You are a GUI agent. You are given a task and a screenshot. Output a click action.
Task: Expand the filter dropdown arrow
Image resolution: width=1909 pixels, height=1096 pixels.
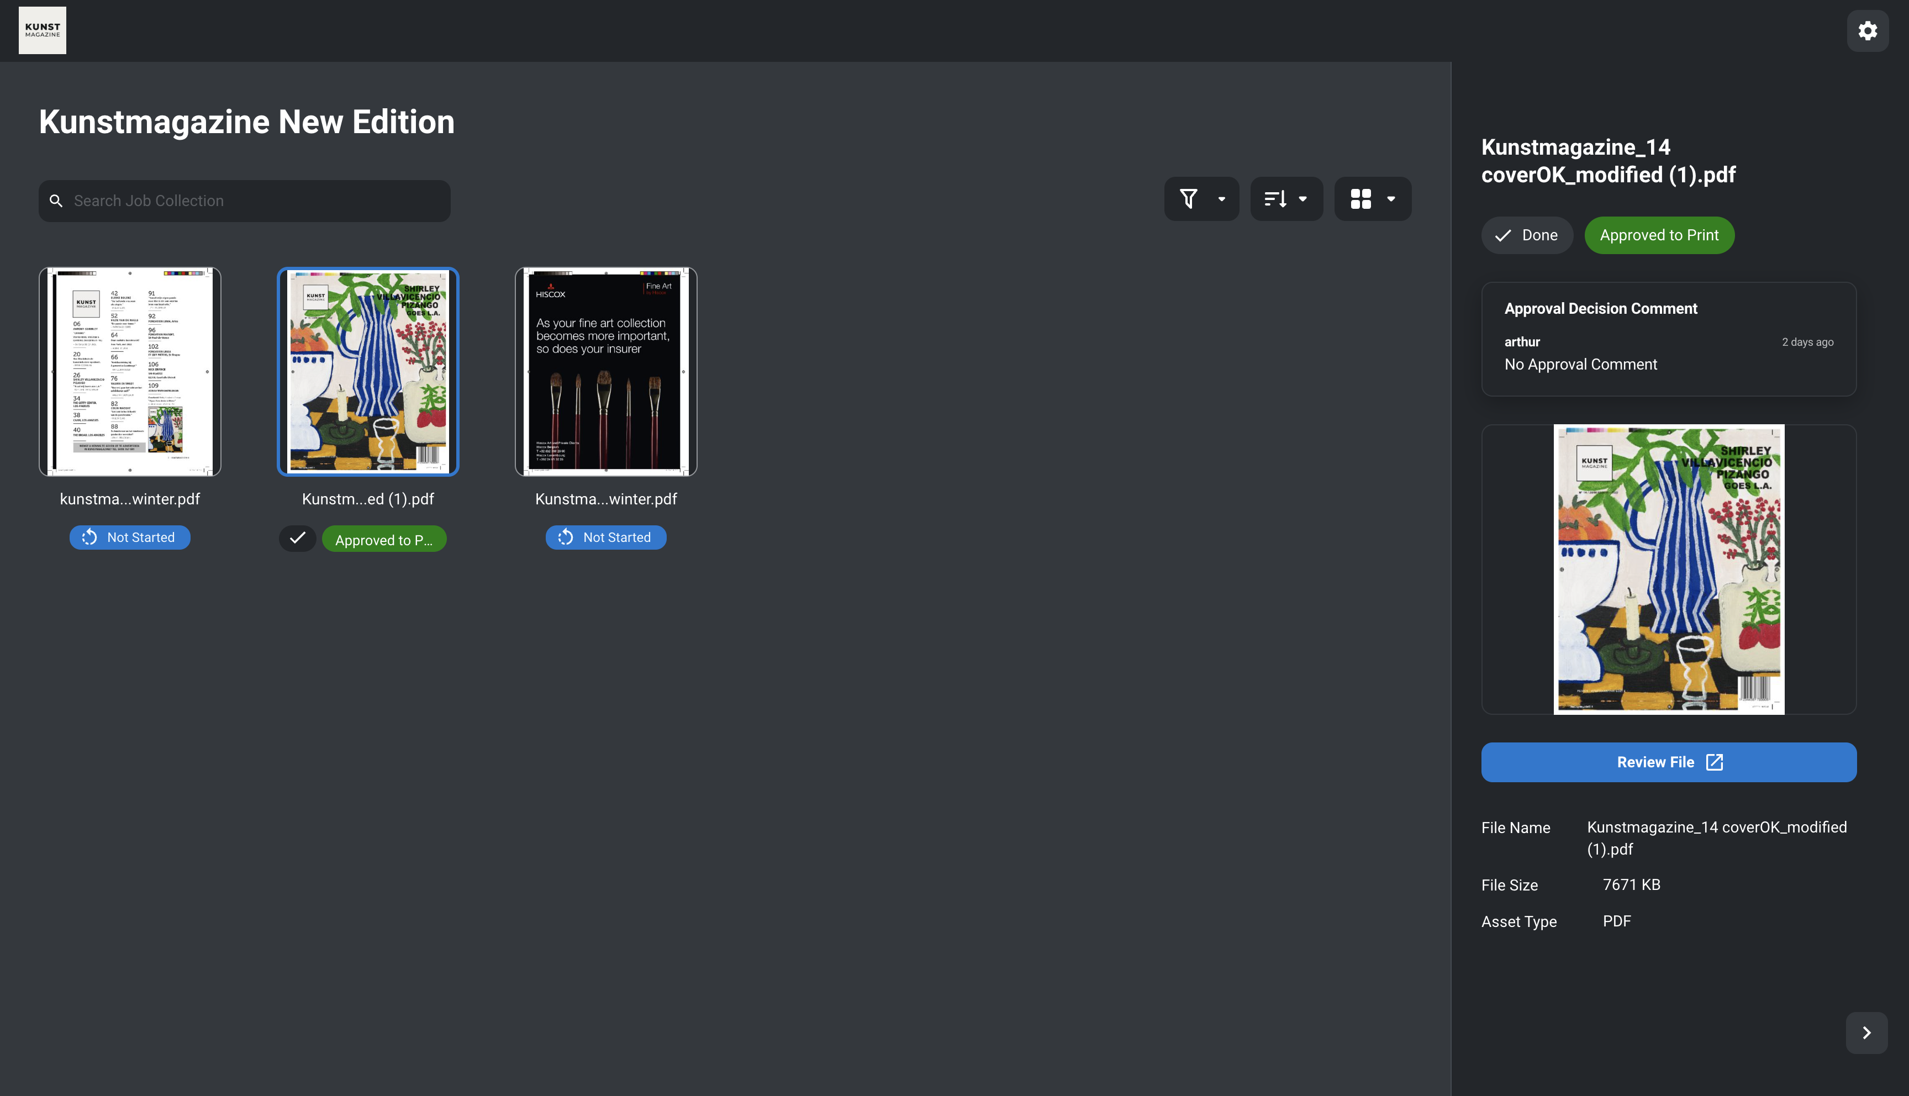[x=1221, y=199]
